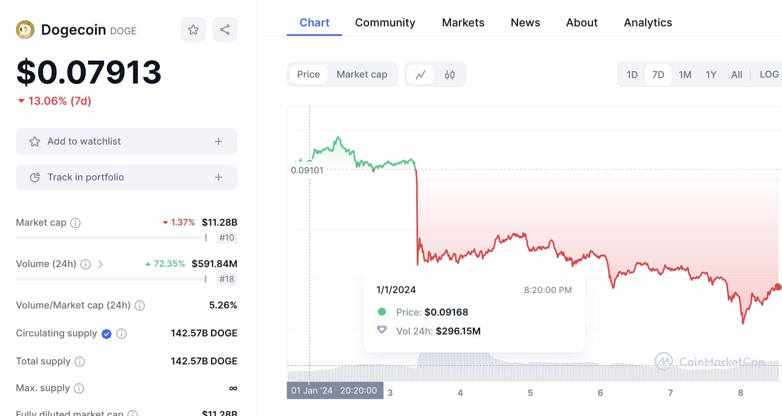Click the $591.84M volume value
The image size is (782, 416).
(x=214, y=264)
